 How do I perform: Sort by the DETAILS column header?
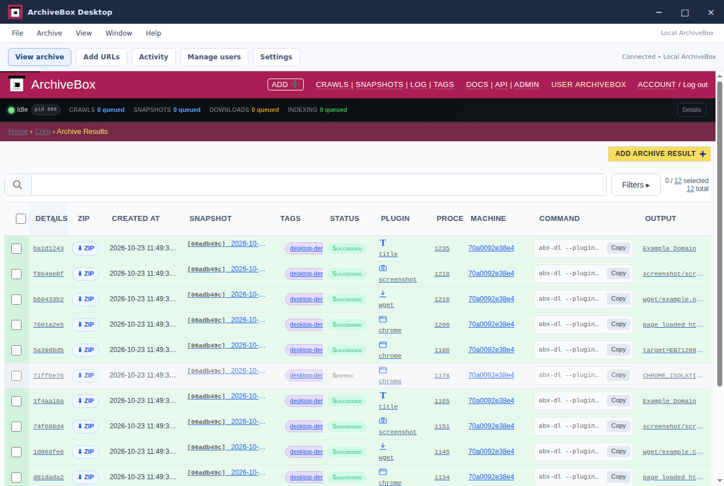[x=51, y=219]
